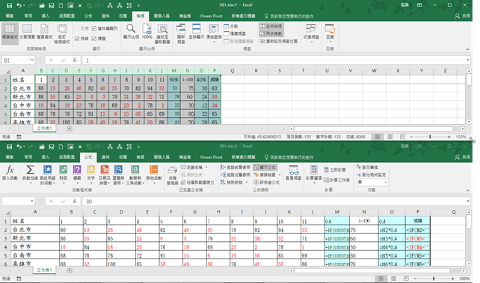Click Split (分割) in the top window ribbon
The width and height of the screenshot is (480, 283).
pos(231,26)
